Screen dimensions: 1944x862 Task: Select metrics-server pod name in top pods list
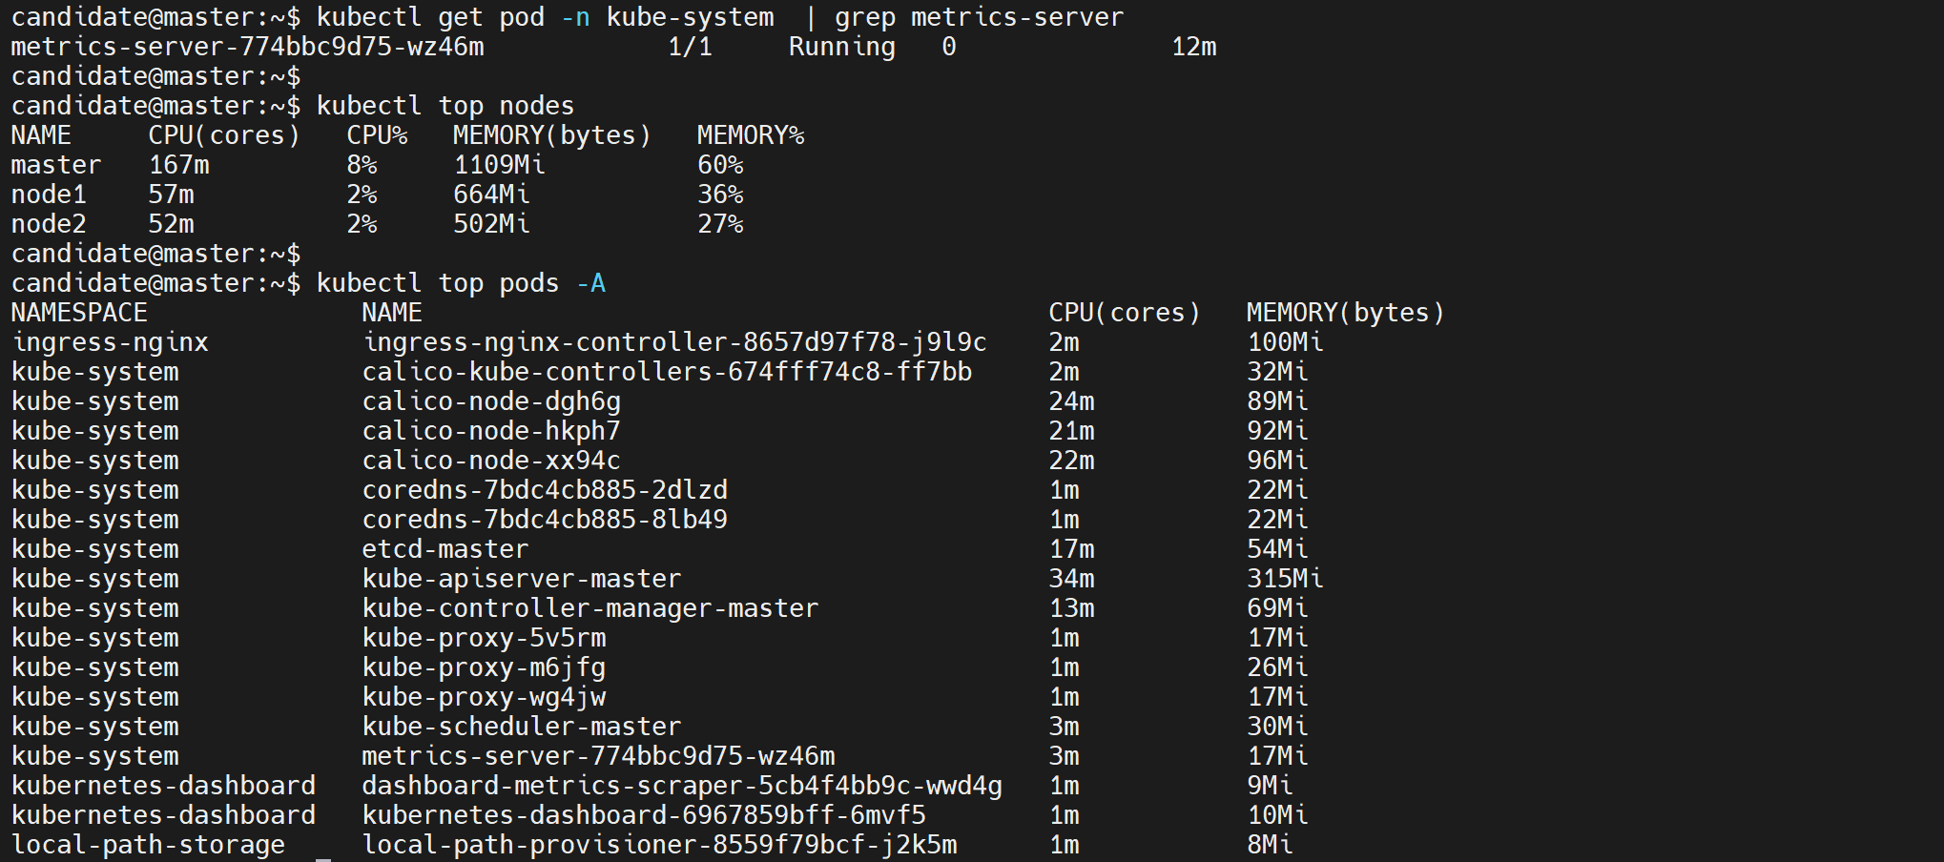[x=598, y=756]
